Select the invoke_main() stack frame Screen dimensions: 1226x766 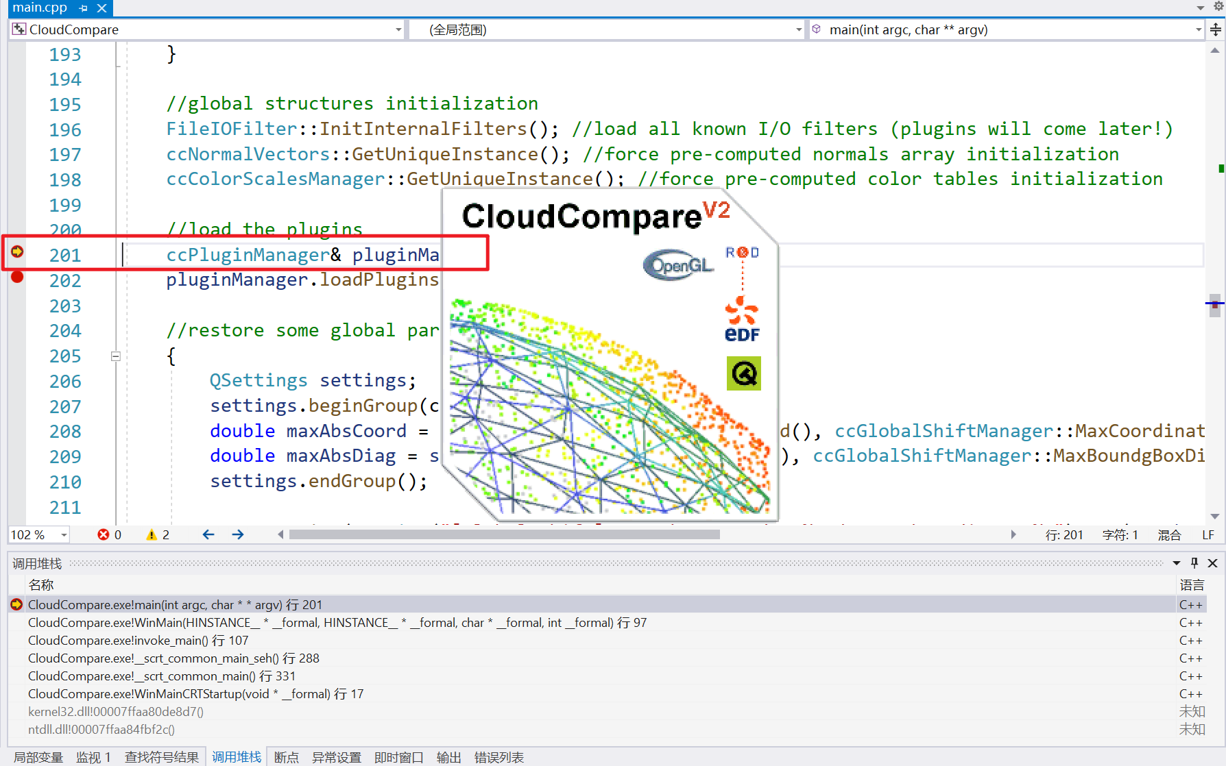pyautogui.click(x=607, y=641)
